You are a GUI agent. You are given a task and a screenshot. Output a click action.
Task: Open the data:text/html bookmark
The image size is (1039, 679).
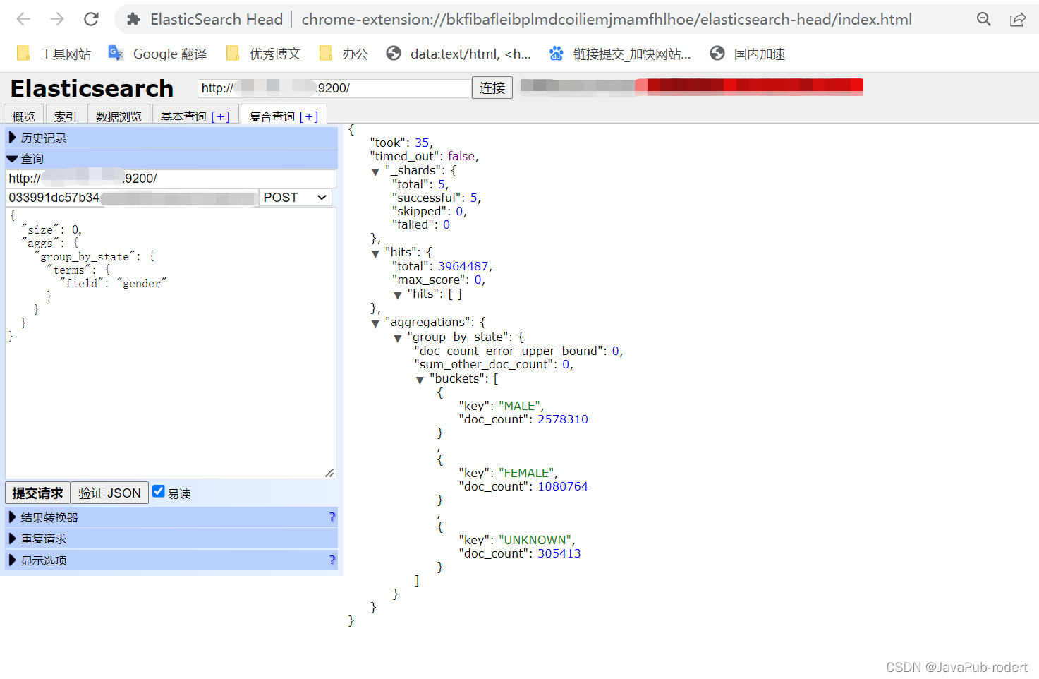pyautogui.click(x=458, y=54)
